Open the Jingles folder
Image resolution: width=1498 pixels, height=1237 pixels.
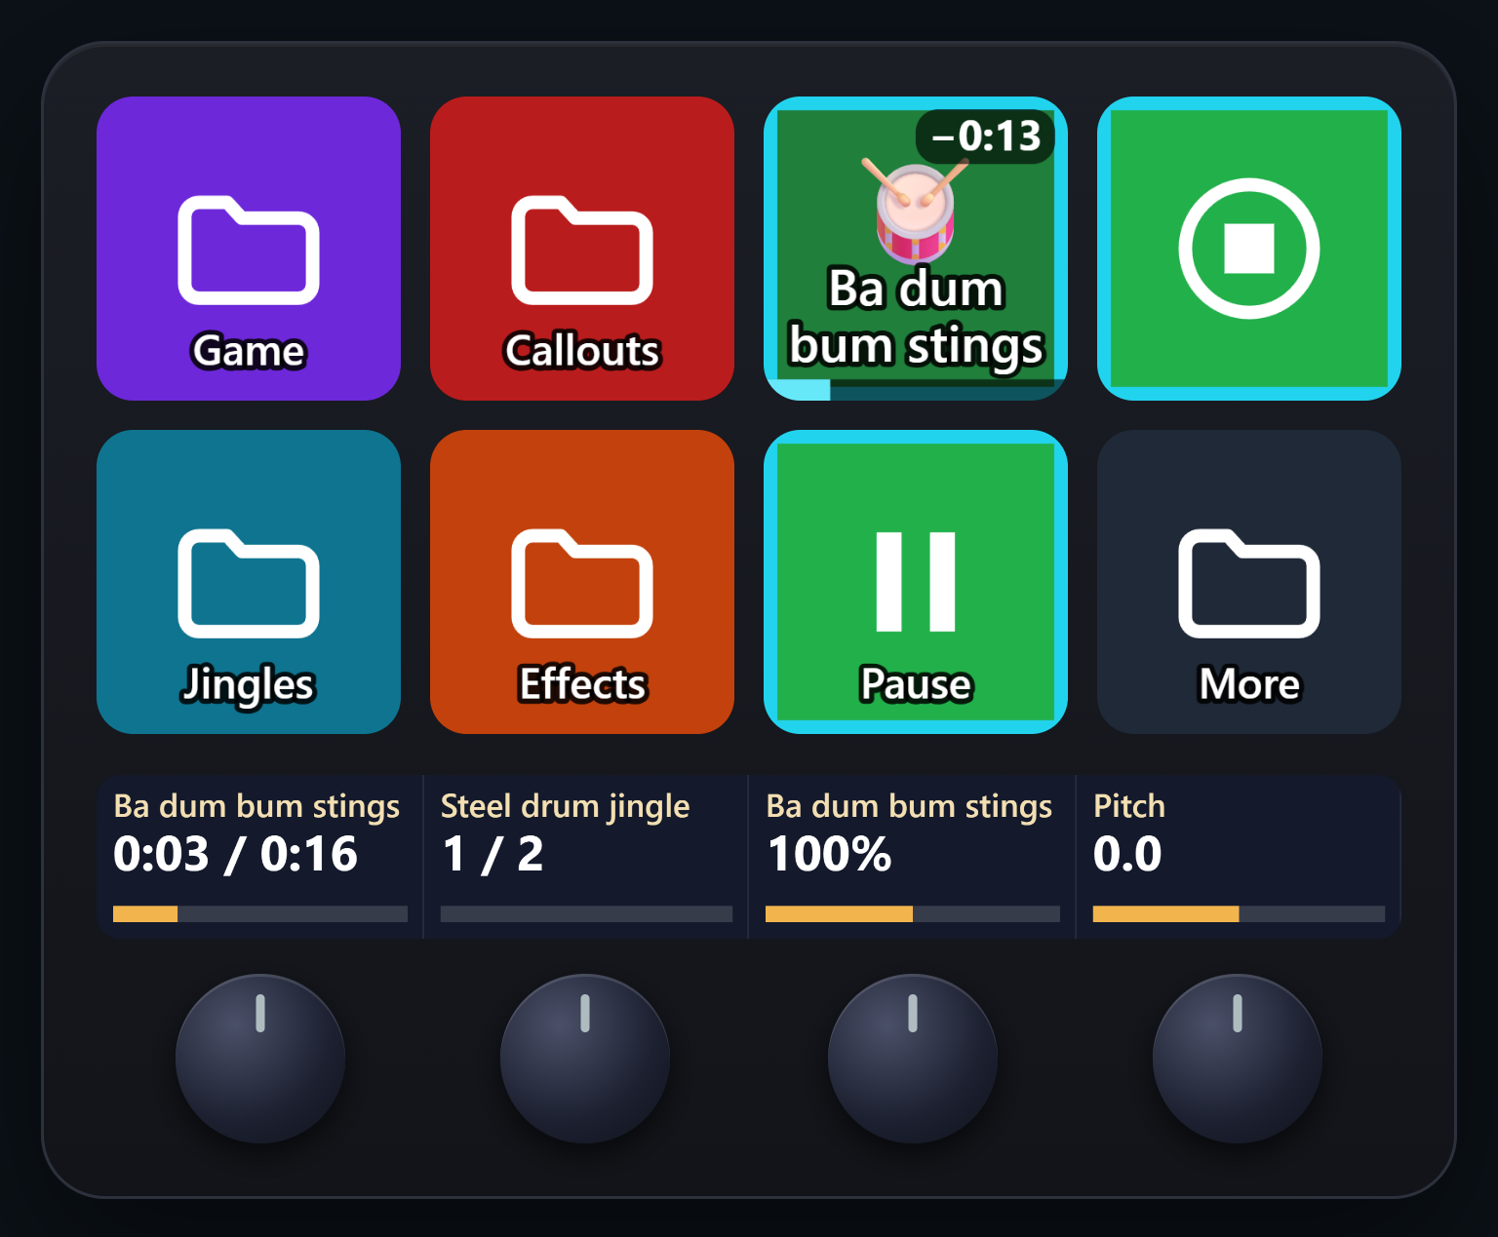[x=249, y=582]
